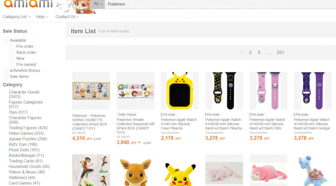Filter by Plush Dolls category
The height and width of the screenshot is (186, 336).
[x=24, y=150]
